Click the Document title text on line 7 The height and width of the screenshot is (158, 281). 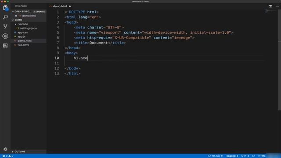98,43
